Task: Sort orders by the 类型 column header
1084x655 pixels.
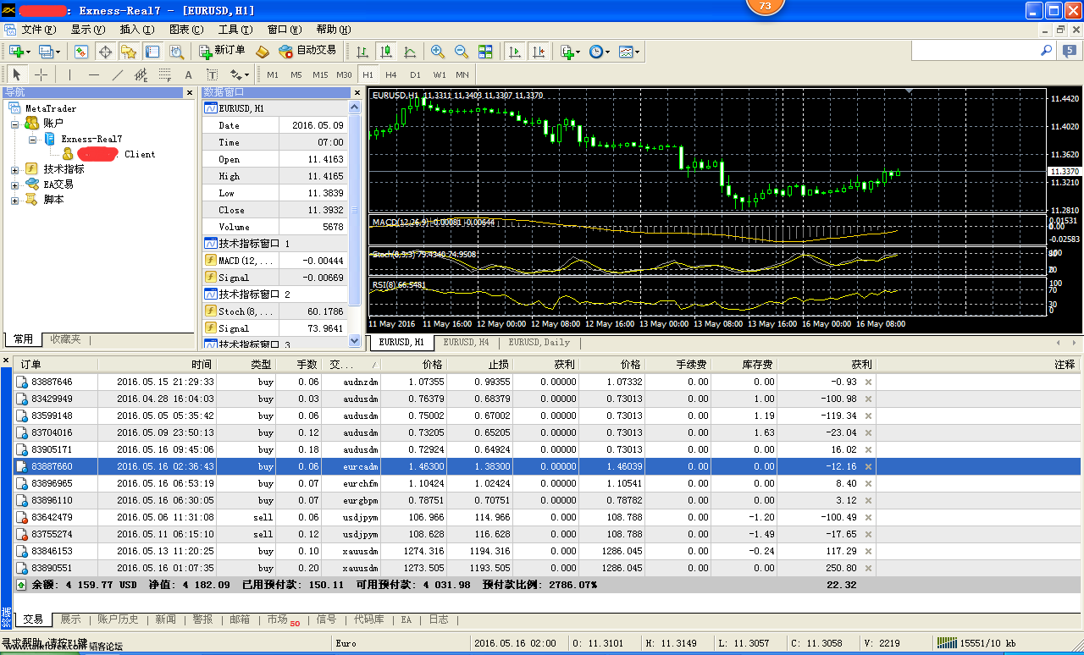Action: tap(246, 365)
